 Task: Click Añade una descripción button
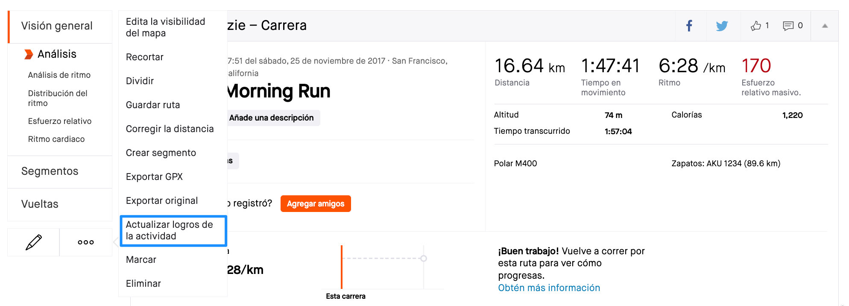coord(273,118)
